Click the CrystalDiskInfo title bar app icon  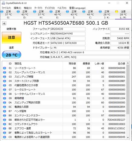pos(3,3)
